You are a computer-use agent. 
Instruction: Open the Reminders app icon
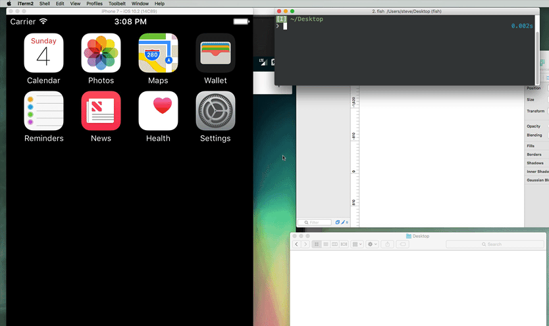click(x=43, y=111)
